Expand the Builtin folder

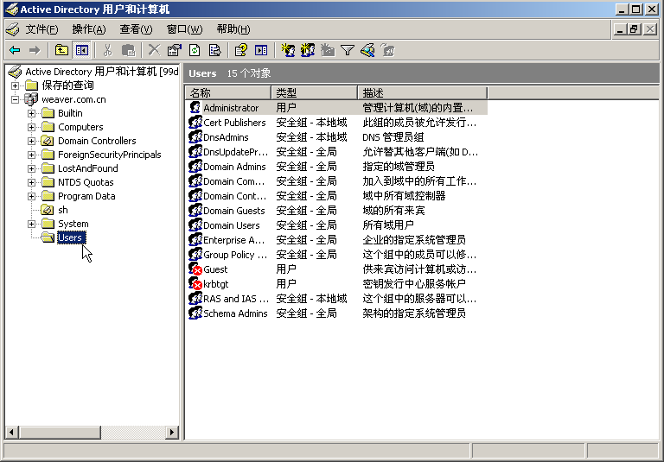click(31, 113)
